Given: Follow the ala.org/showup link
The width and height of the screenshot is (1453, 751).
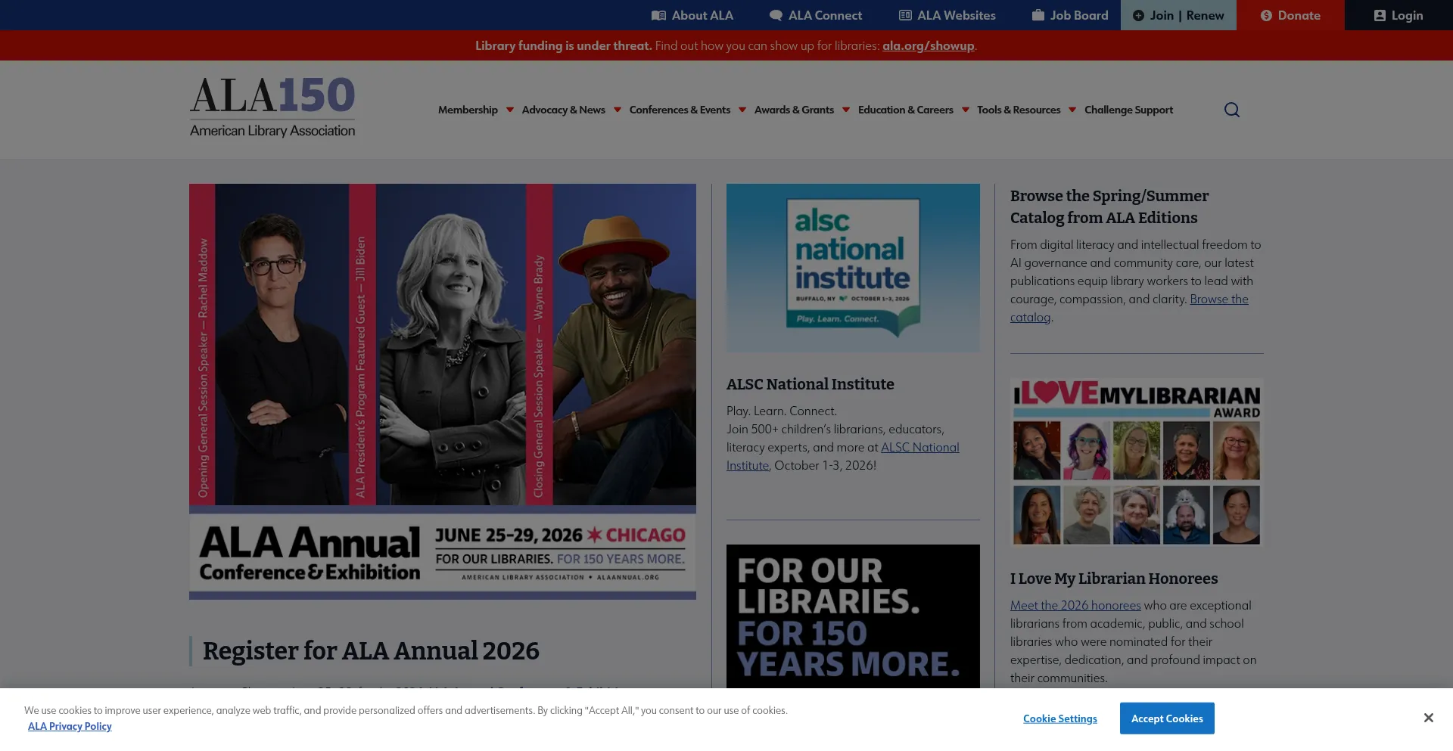Looking at the screenshot, I should click(x=928, y=45).
